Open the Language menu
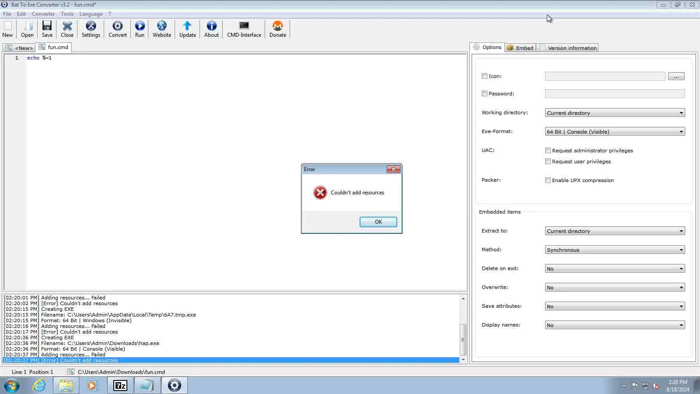The height and width of the screenshot is (394, 700). (x=91, y=14)
